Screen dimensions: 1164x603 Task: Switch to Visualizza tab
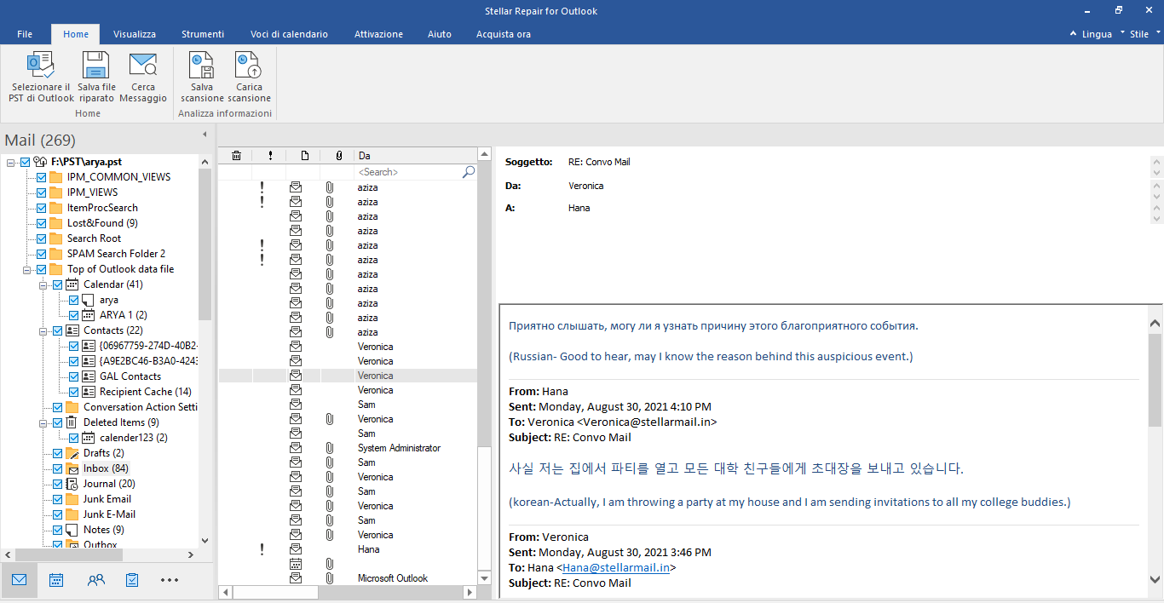[x=135, y=34]
